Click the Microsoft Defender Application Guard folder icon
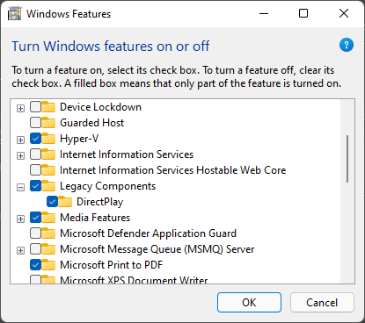Viewport: 365px width, 323px height. click(48, 233)
